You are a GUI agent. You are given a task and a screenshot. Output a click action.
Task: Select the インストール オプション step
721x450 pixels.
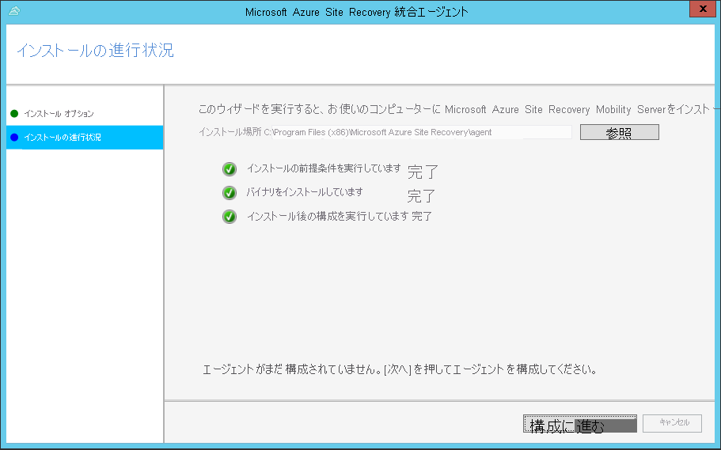coord(59,114)
